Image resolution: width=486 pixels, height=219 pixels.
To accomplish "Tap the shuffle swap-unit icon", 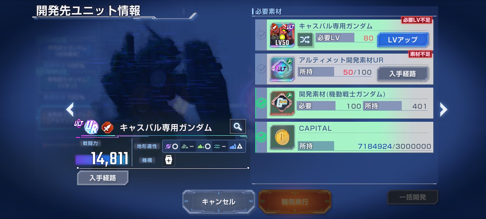I will (x=305, y=40).
